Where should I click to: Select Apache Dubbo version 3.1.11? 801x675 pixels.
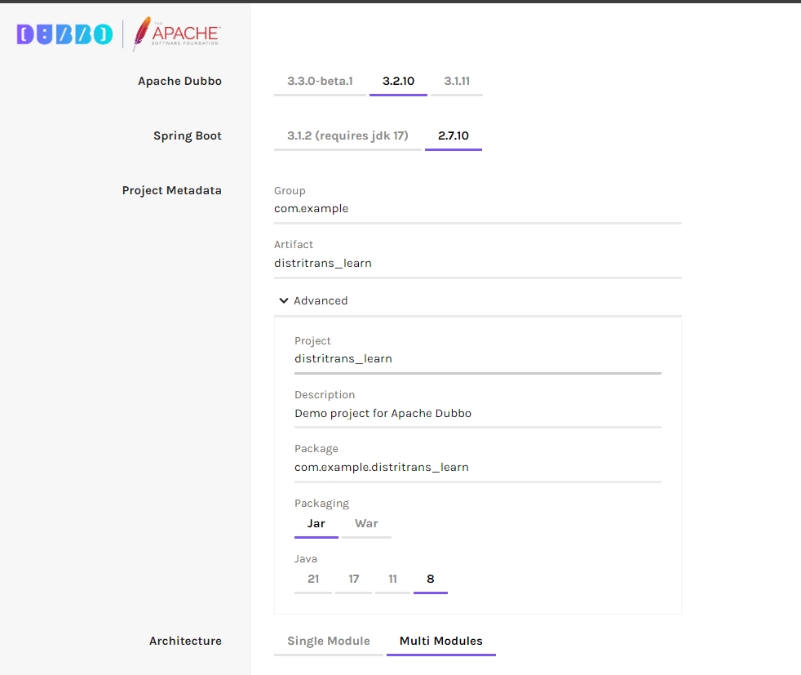pyautogui.click(x=457, y=82)
